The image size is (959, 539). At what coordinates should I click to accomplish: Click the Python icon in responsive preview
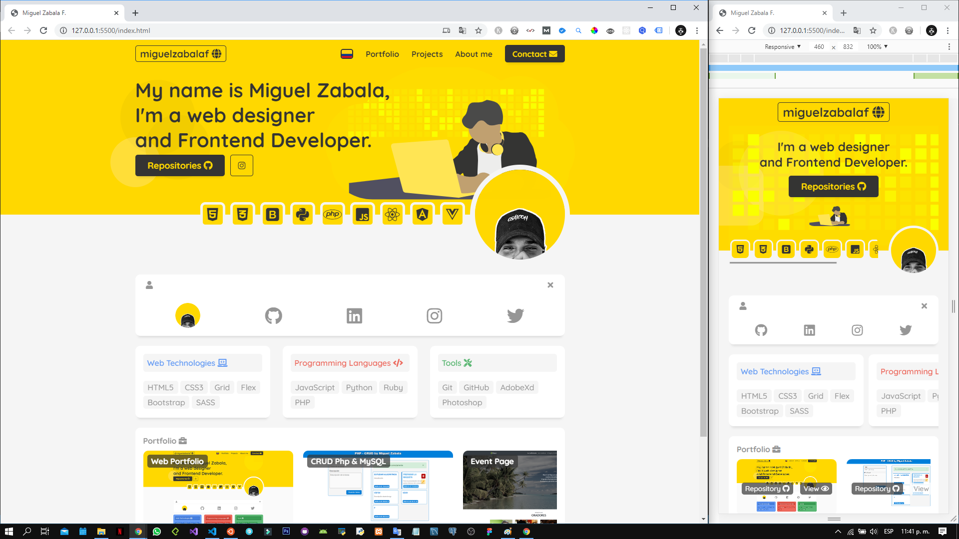pos(809,250)
